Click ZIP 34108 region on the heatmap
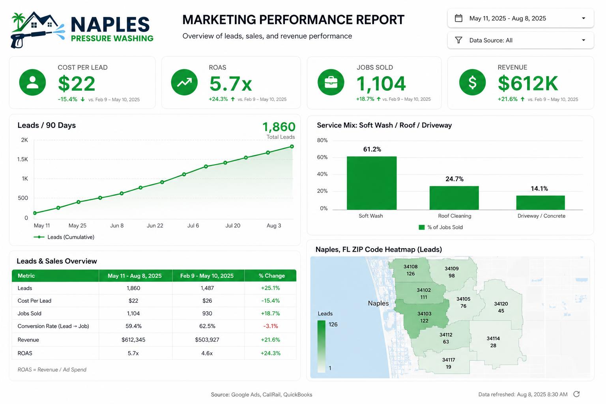 (x=410, y=270)
